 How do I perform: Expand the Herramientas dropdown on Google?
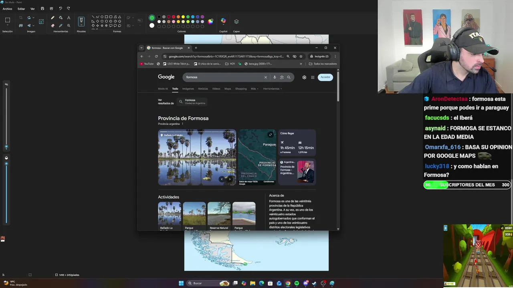click(x=273, y=89)
